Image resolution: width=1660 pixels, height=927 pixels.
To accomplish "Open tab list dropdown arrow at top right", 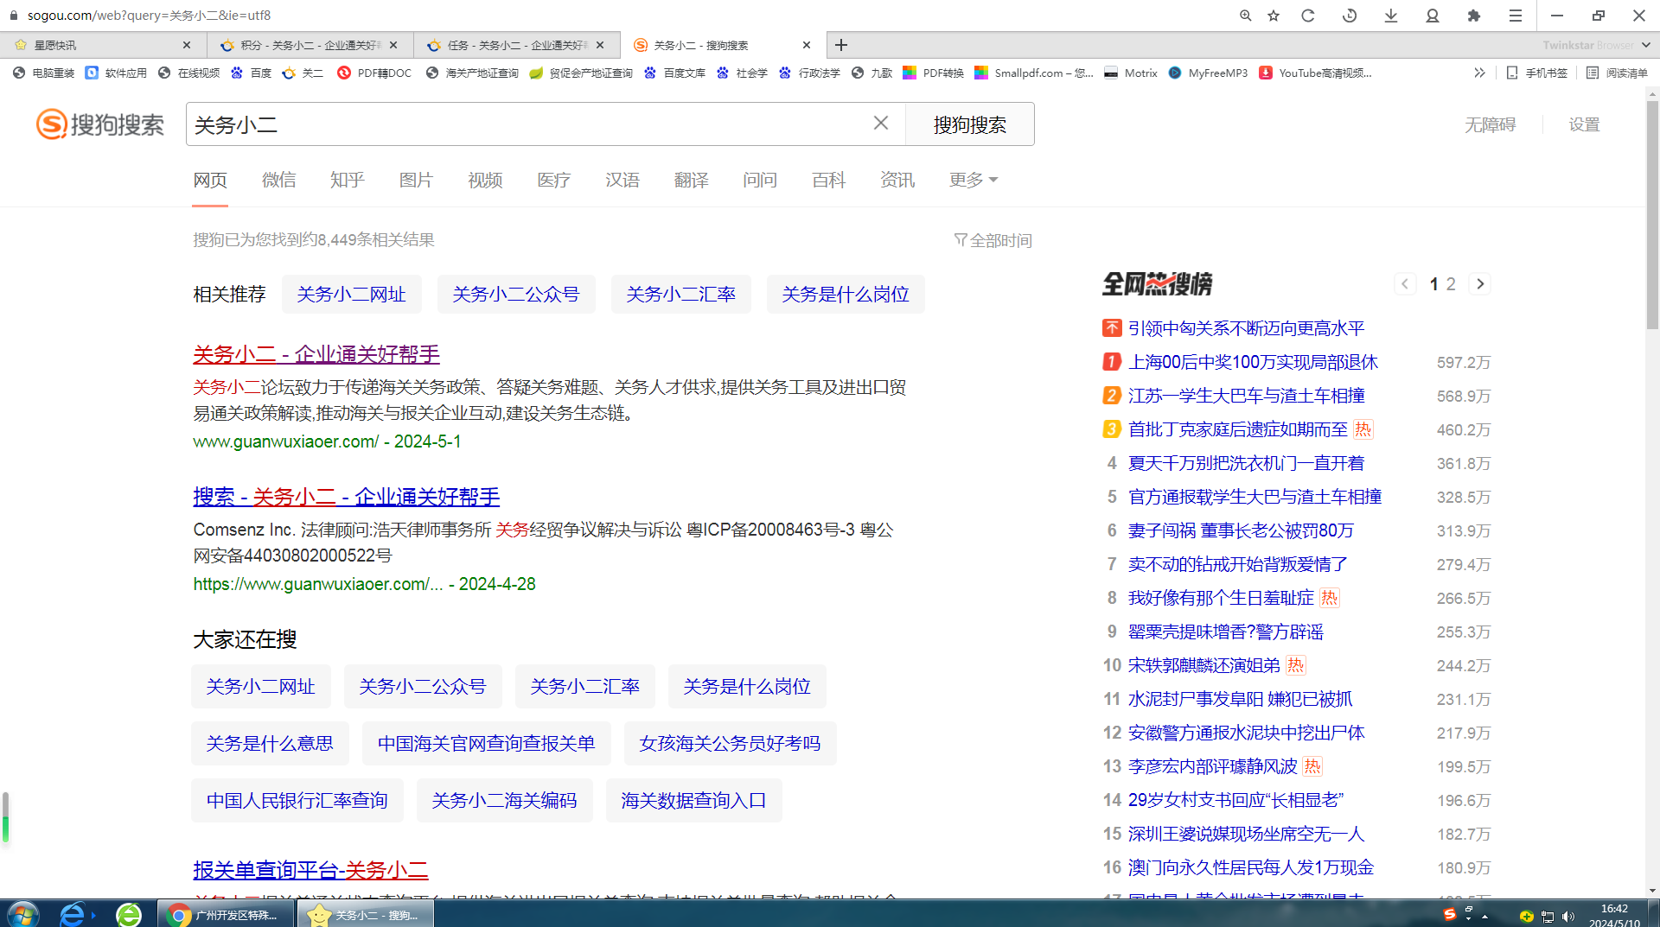I will pyautogui.click(x=1645, y=45).
